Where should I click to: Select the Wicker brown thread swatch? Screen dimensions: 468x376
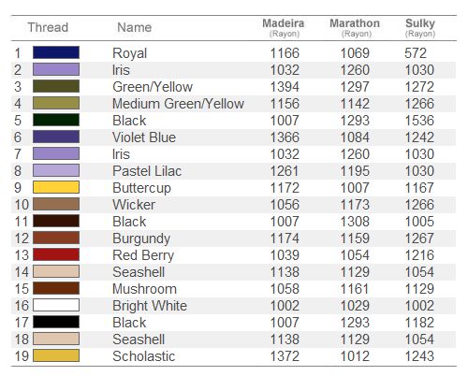pos(56,204)
